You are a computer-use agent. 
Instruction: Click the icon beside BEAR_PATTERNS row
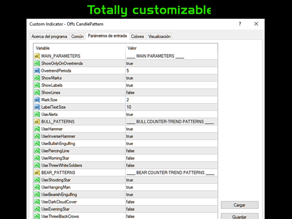click(37, 173)
